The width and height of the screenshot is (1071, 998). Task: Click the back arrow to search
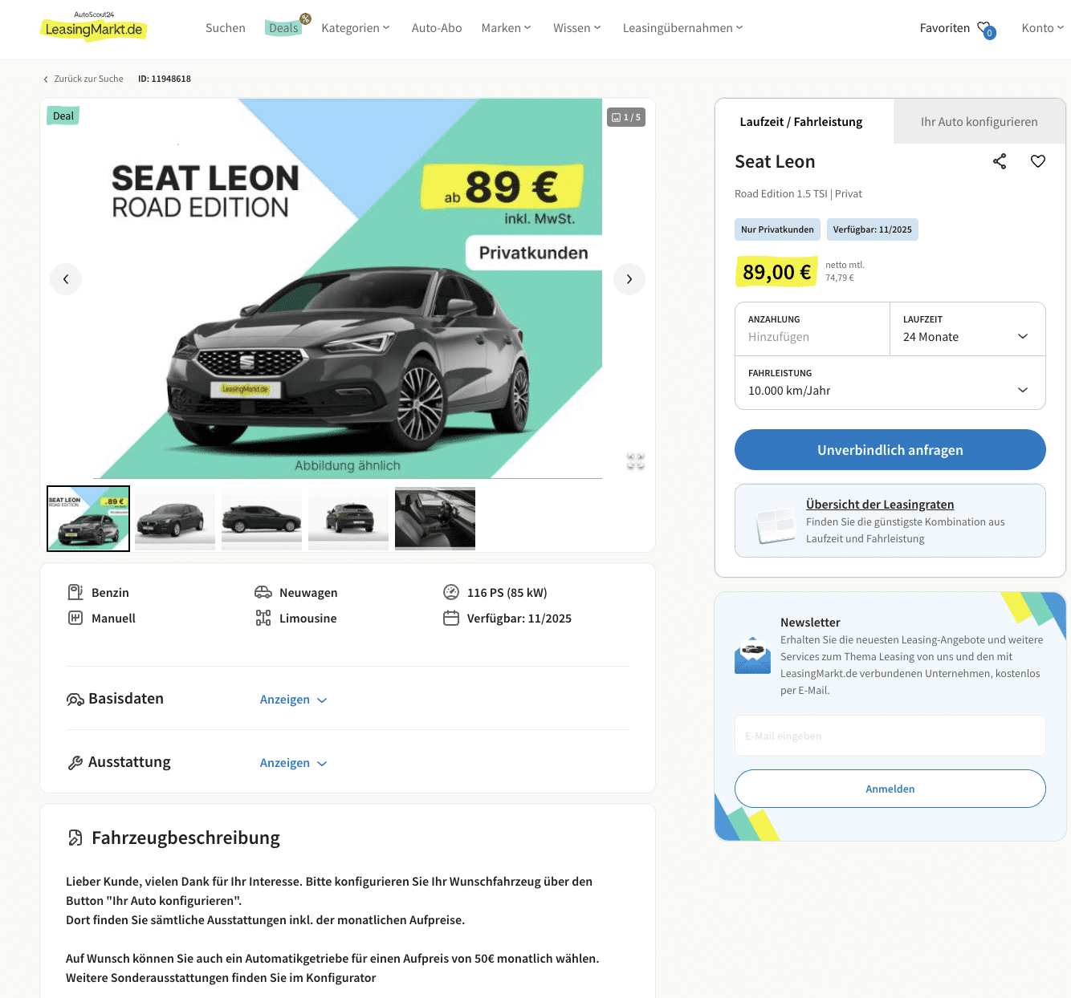click(46, 79)
